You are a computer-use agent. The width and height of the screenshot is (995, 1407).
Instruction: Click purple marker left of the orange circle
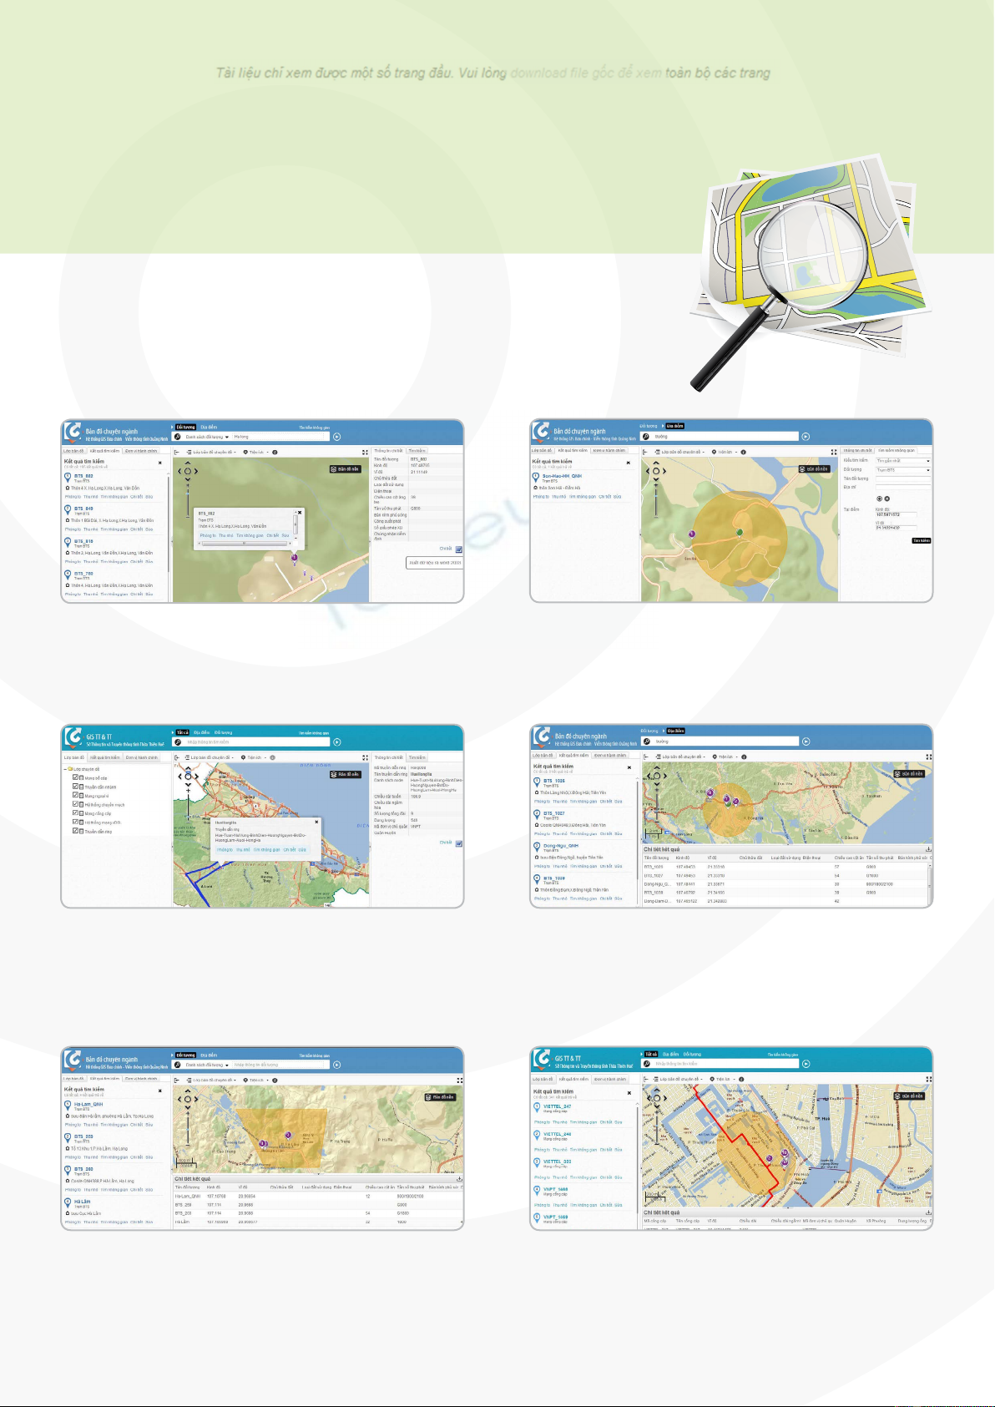[x=692, y=534]
